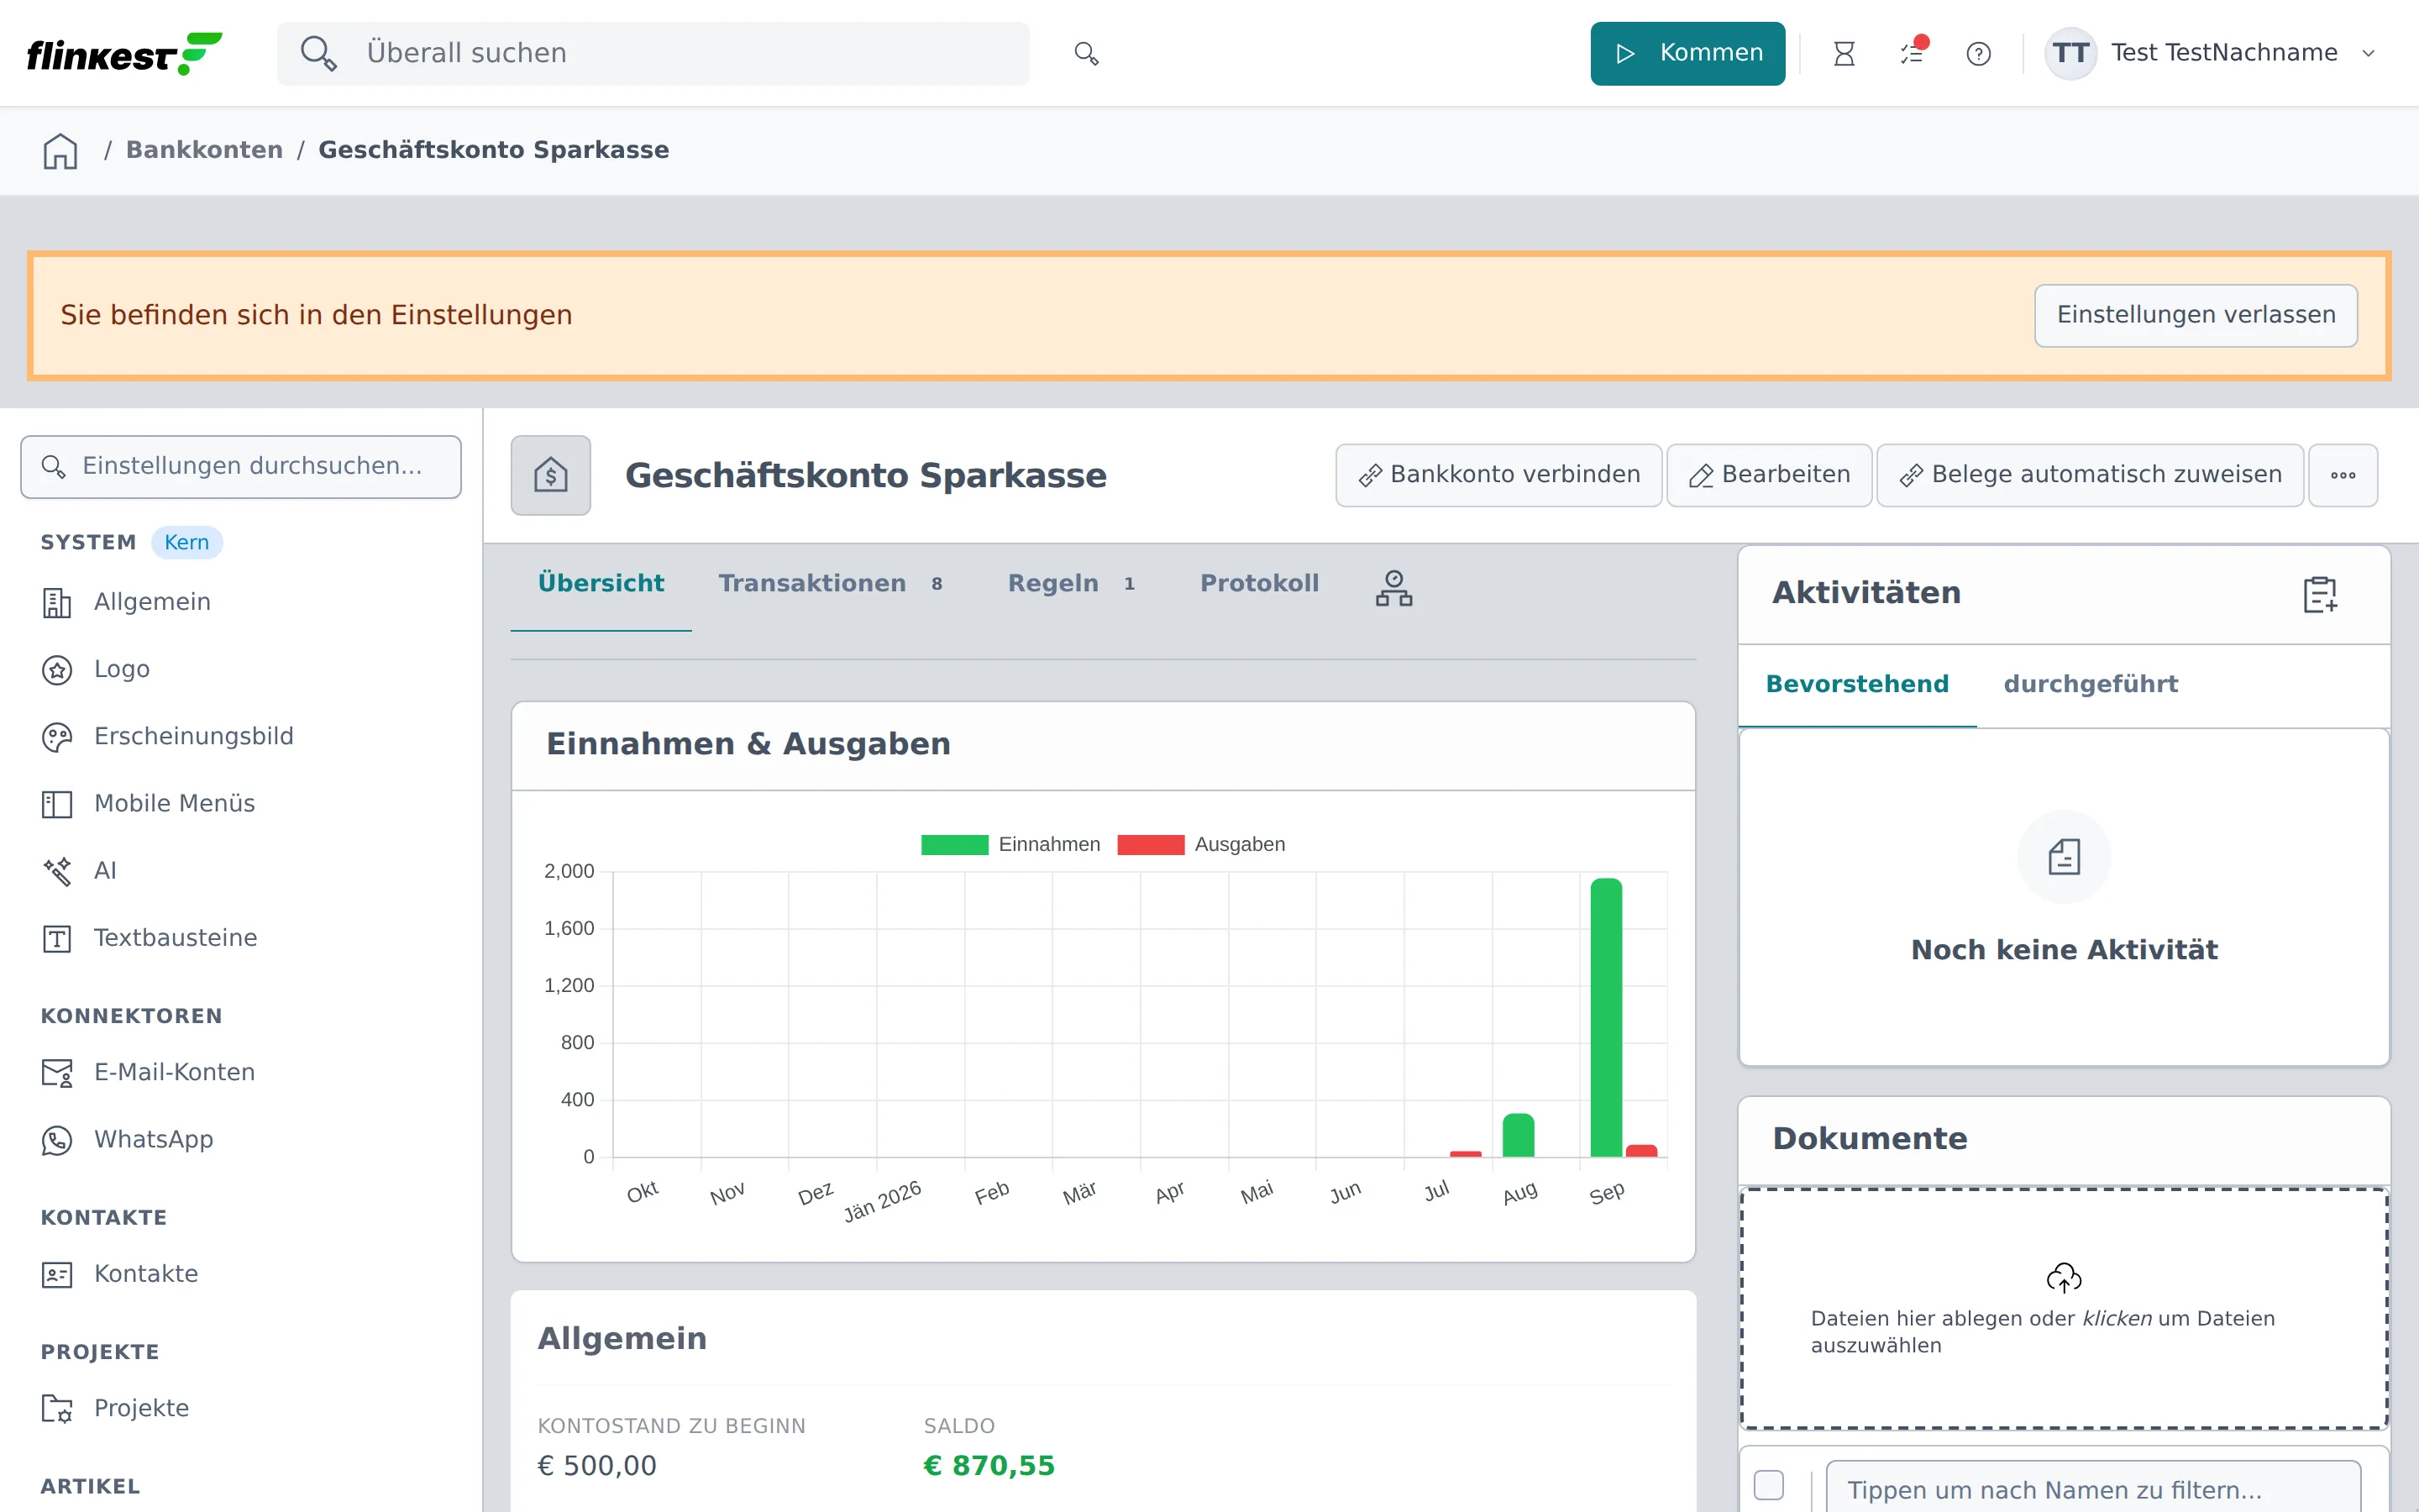Image resolution: width=2419 pixels, height=1512 pixels.
Task: Toggle the select-all documents checkbox
Action: point(1768,1485)
